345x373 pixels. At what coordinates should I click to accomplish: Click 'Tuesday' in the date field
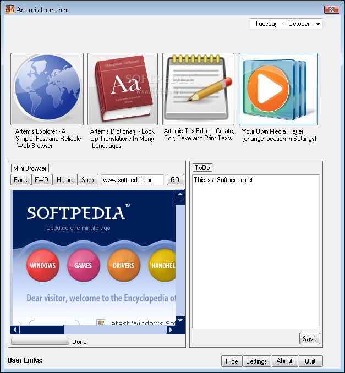[x=266, y=24]
